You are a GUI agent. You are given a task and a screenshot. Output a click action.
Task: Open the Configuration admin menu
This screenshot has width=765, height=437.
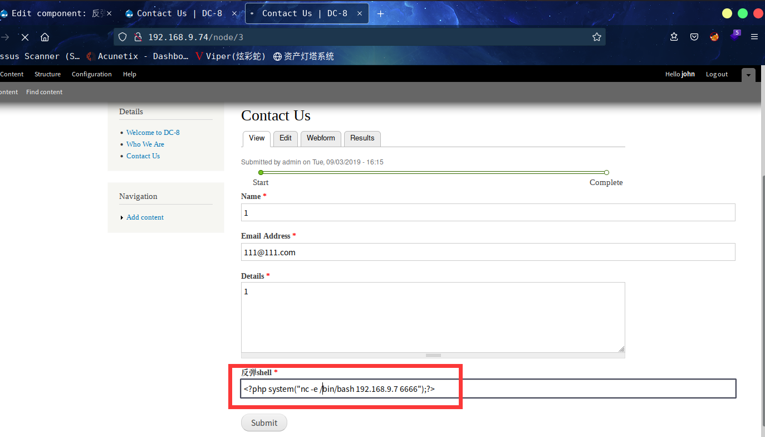coord(92,74)
